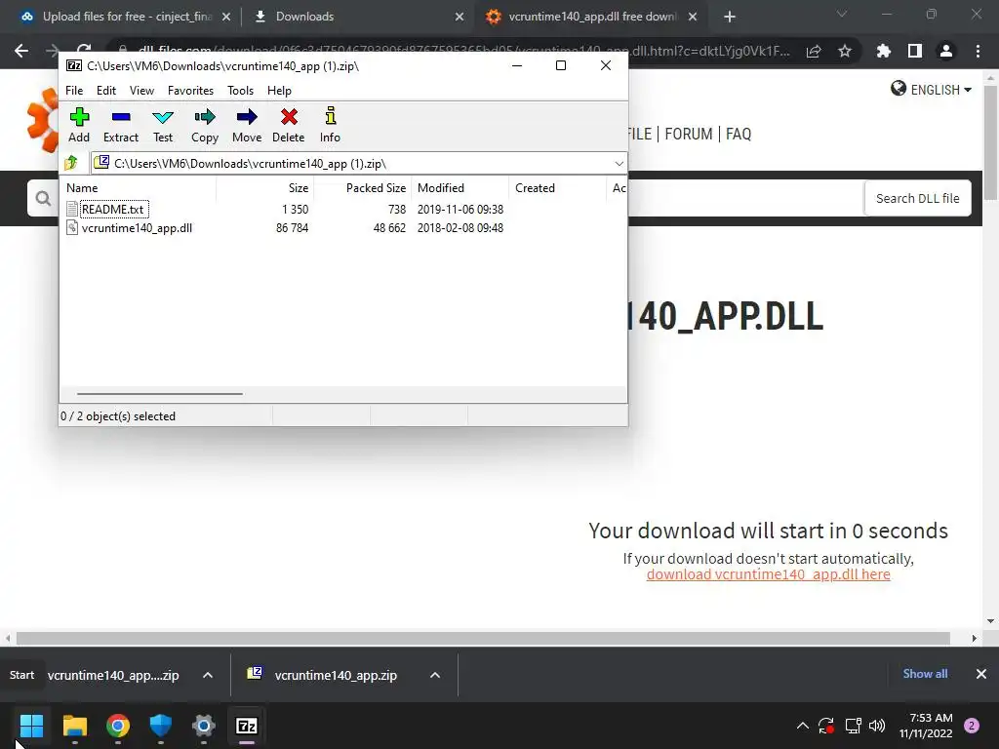Open the Favorites menu
The width and height of the screenshot is (999, 749).
click(x=190, y=91)
